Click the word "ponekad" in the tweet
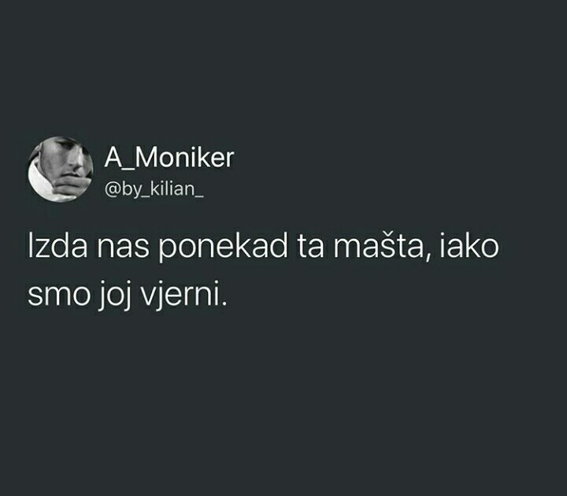 click(223, 248)
